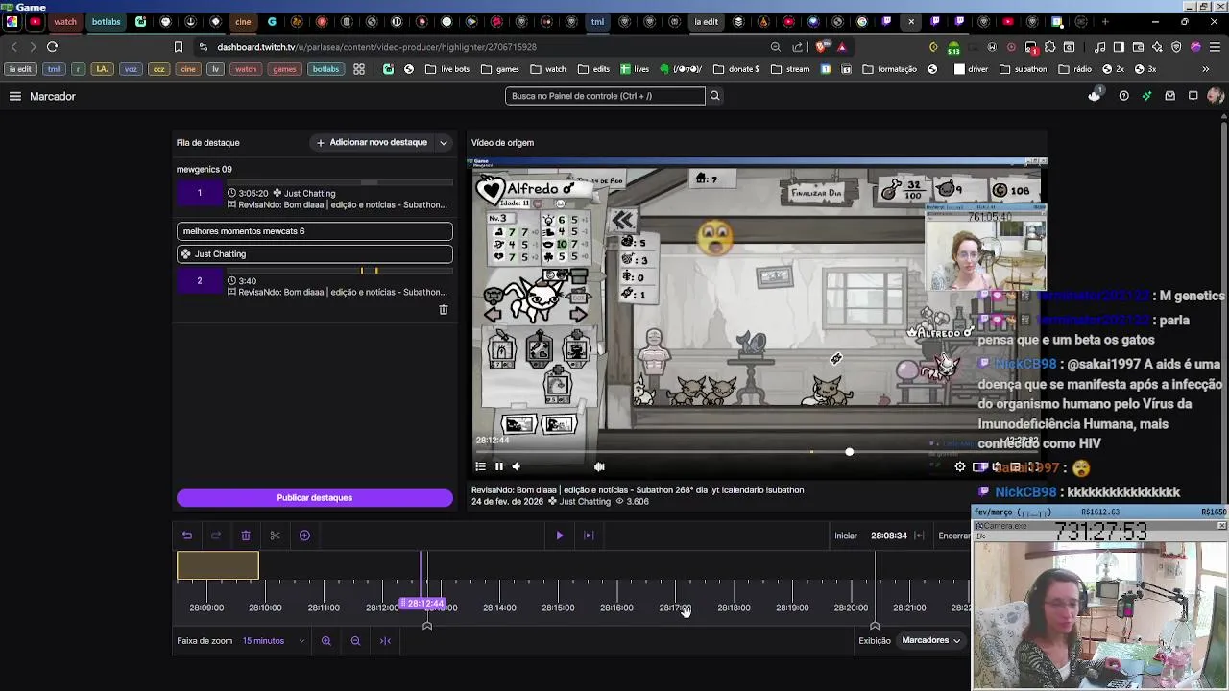Edit the 28:08:34 start time value

(889, 536)
